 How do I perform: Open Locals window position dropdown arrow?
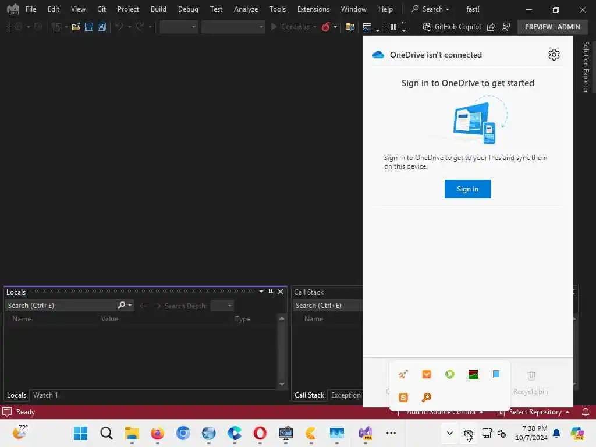tap(261, 292)
